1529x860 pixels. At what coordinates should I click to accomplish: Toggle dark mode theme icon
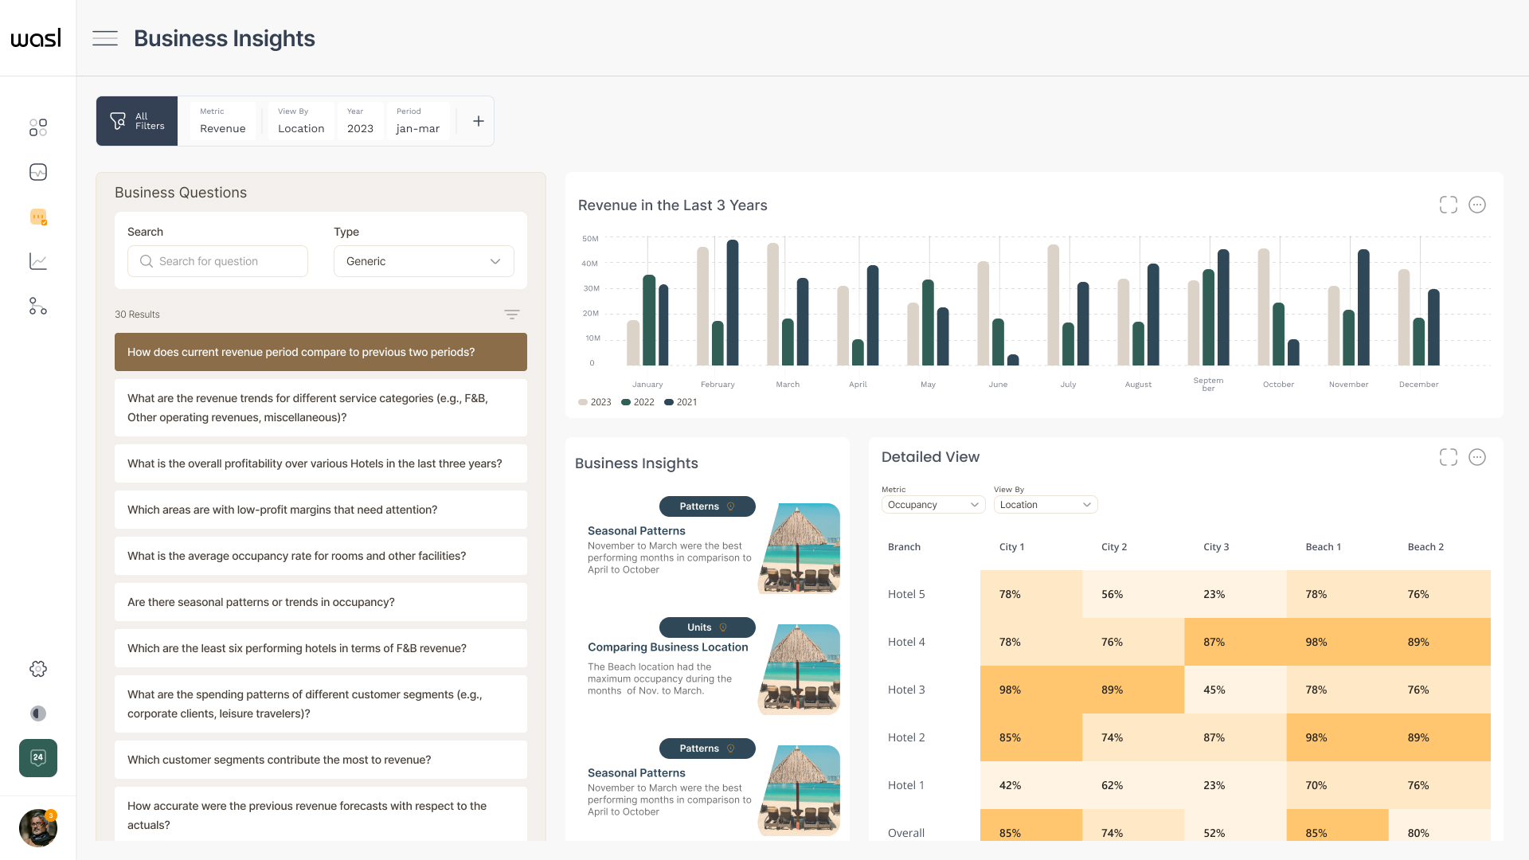38,713
